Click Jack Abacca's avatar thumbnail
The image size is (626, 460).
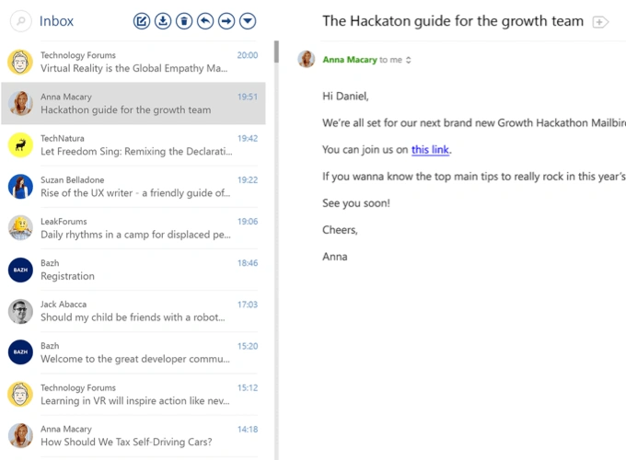coord(20,311)
